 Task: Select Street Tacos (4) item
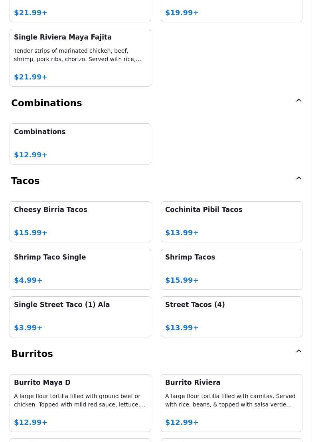coord(231,317)
